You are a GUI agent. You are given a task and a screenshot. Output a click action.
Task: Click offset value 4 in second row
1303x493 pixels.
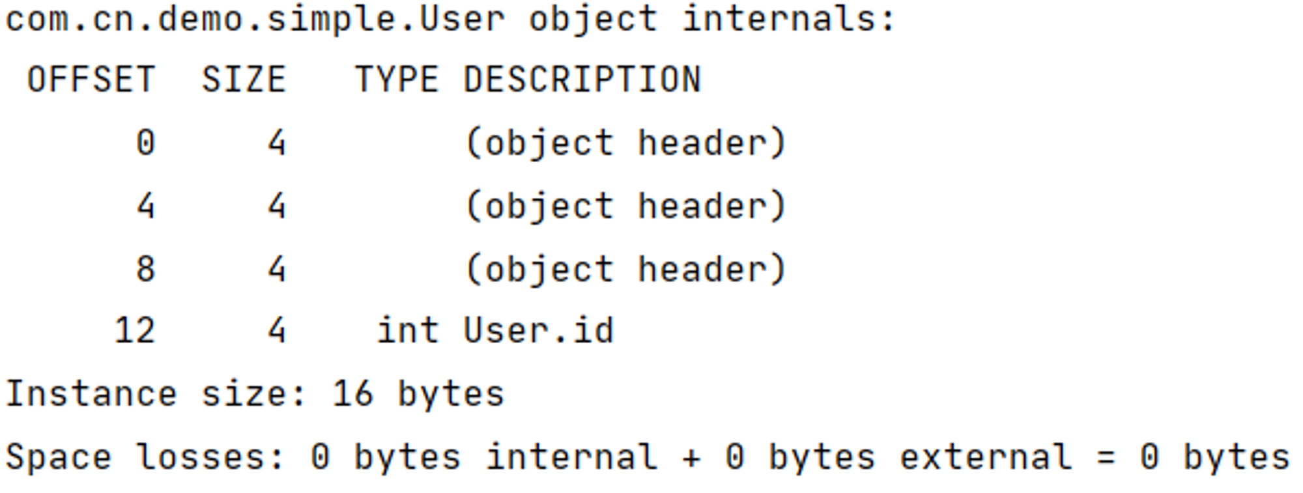click(x=145, y=206)
